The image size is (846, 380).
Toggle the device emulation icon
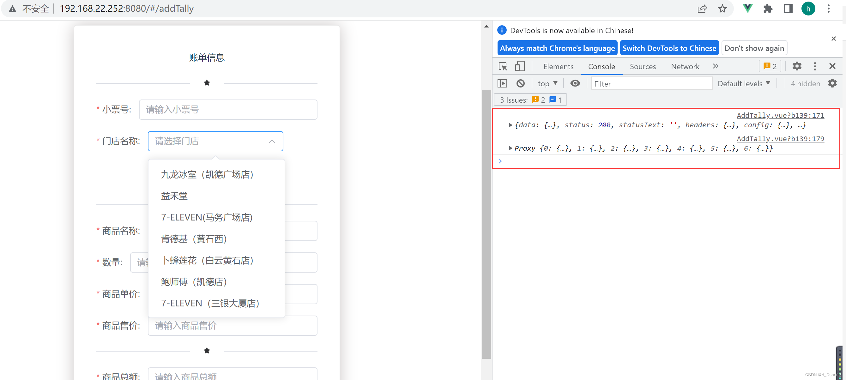(520, 66)
